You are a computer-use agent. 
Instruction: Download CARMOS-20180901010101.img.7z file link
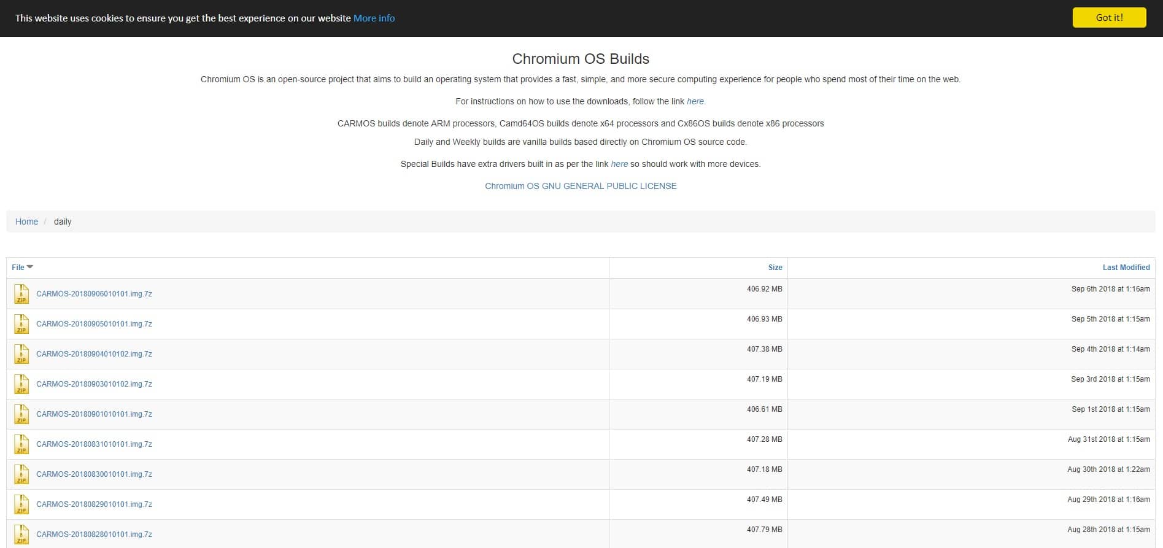[94, 414]
